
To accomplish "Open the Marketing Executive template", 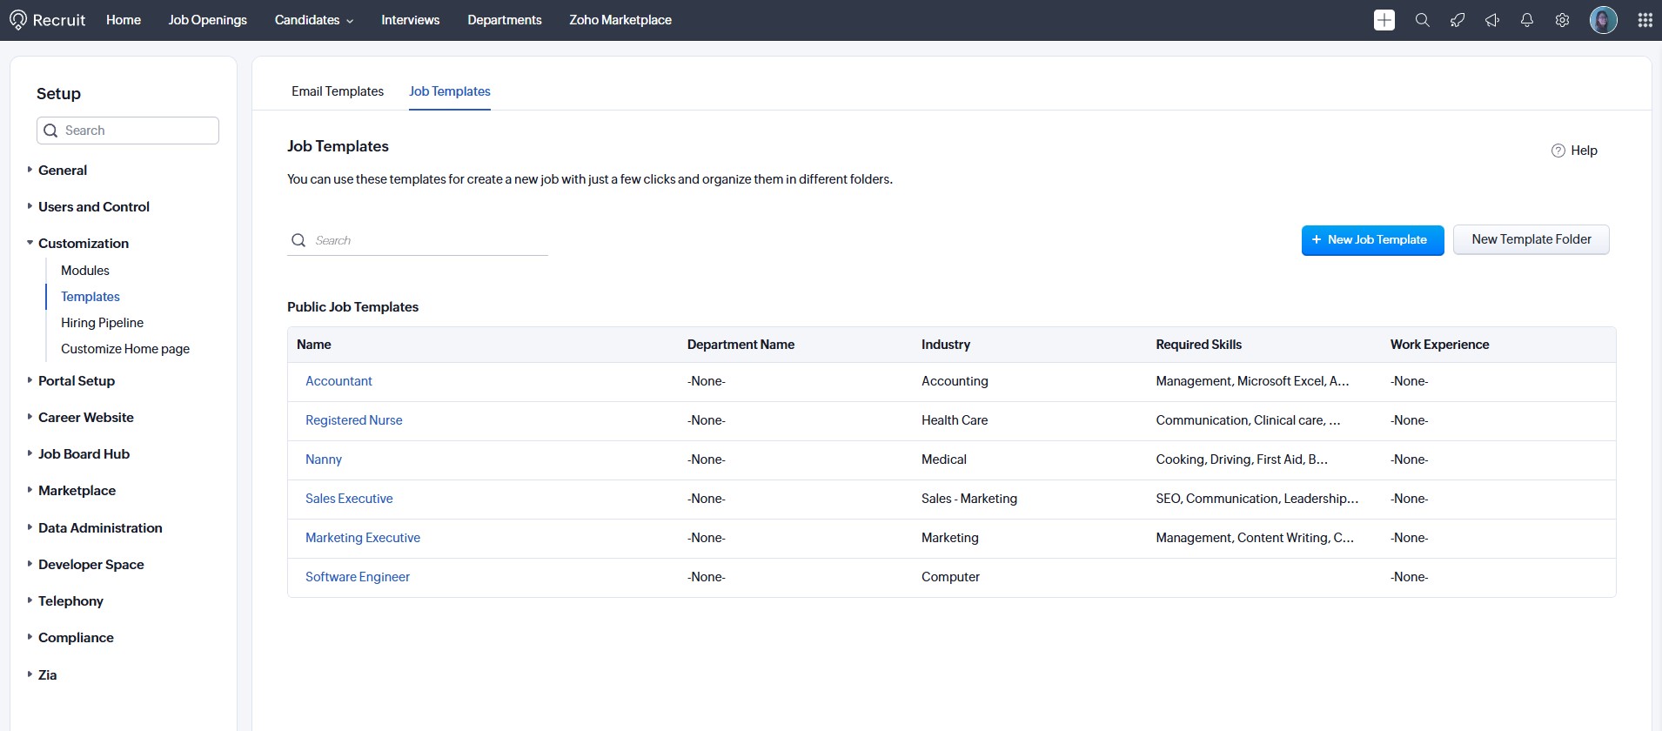I will (x=363, y=538).
